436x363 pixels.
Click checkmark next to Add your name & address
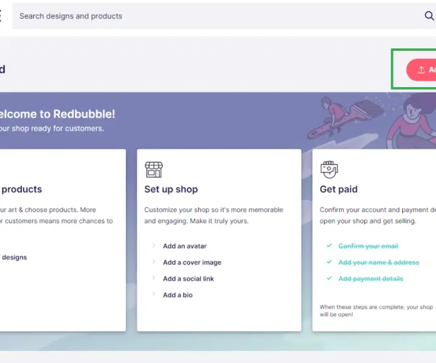(x=329, y=262)
